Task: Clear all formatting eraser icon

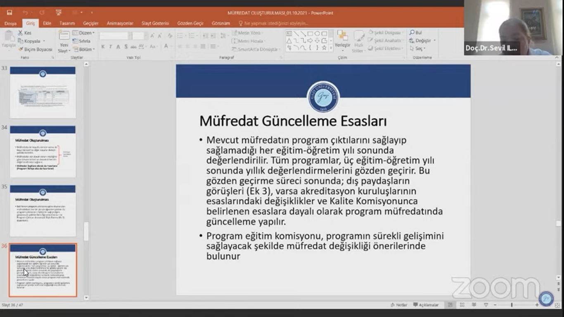Action: coord(170,36)
